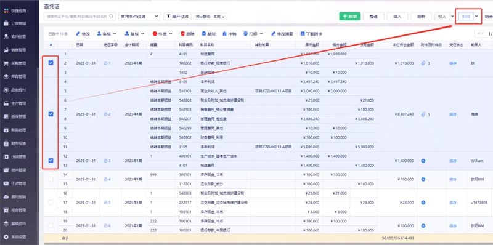Uncheck voucher 记-2 checkbox
Viewport: 493px width, 245px height.
pos(51,114)
